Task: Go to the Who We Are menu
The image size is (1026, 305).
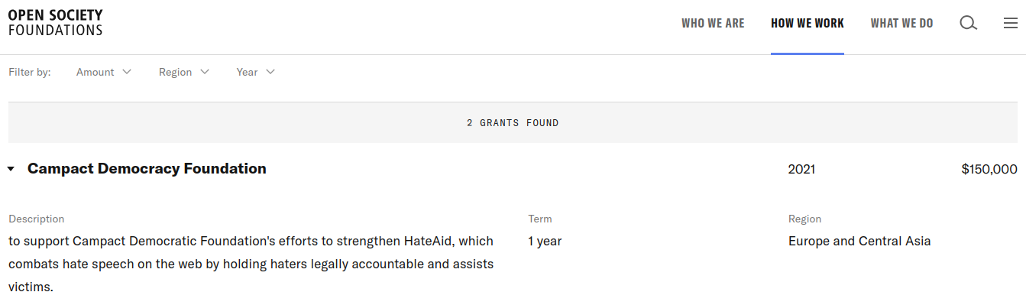Action: [713, 23]
